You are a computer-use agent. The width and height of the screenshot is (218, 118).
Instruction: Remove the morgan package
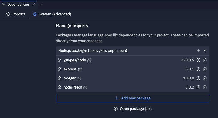point(205,78)
